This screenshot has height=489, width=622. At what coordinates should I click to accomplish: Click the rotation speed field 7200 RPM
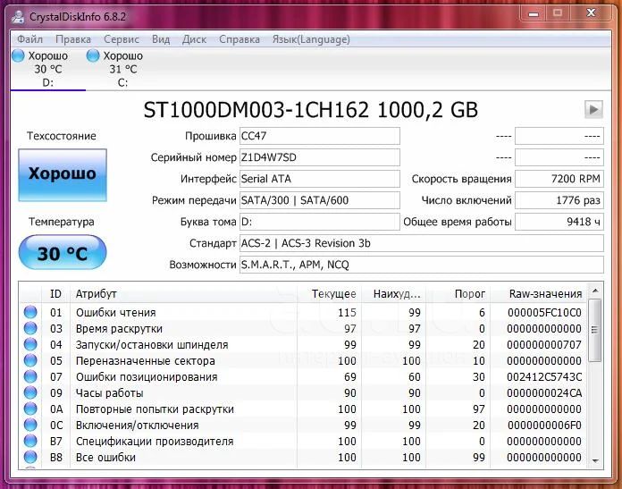pyautogui.click(x=559, y=179)
